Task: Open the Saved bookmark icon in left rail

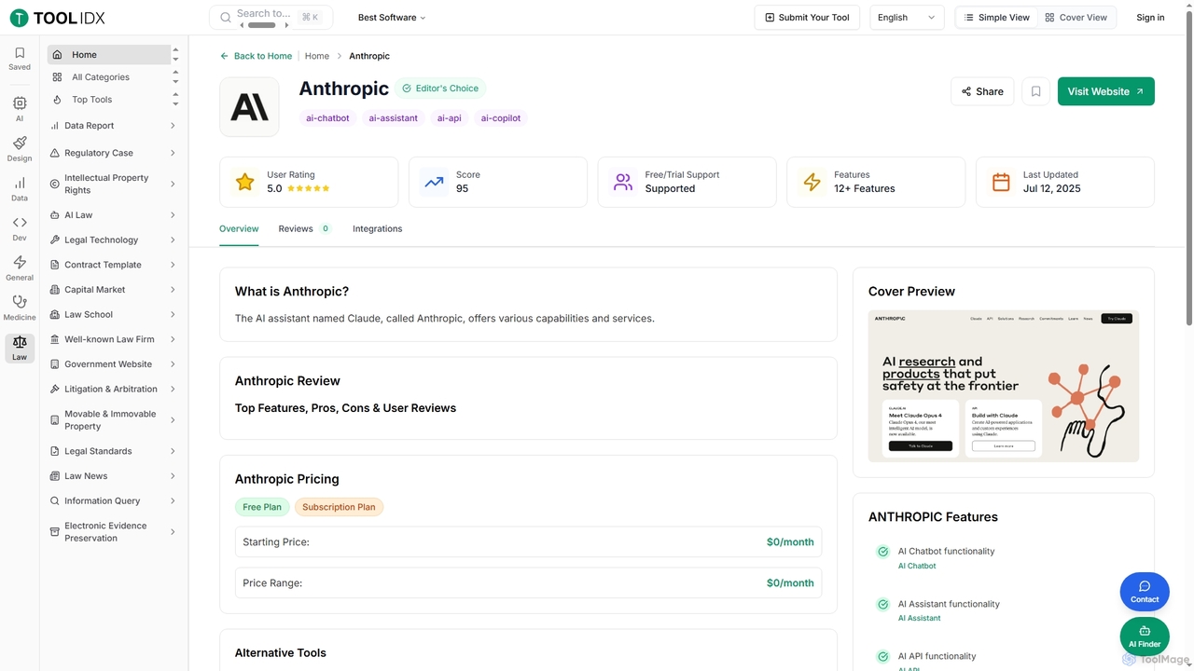Action: [20, 53]
